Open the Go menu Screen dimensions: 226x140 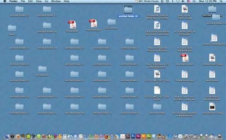click(x=46, y=1)
